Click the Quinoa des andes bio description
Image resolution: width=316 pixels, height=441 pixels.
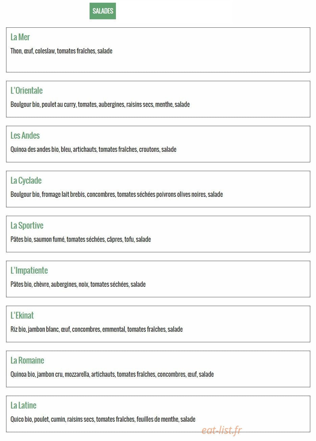(x=94, y=149)
